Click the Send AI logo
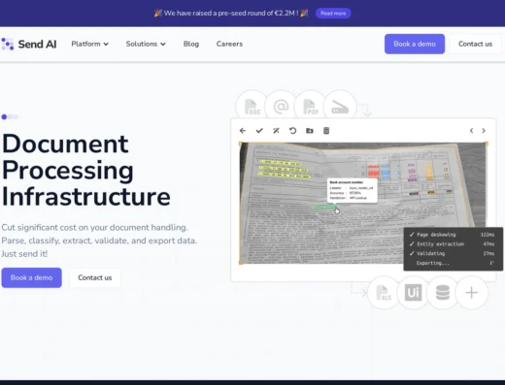The image size is (505, 385). 29,44
